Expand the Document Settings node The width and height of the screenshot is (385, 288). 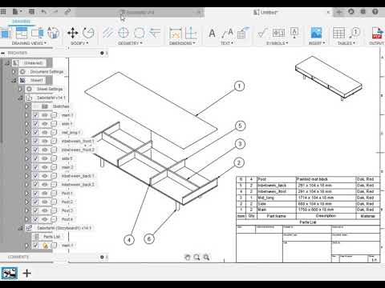coord(14,72)
